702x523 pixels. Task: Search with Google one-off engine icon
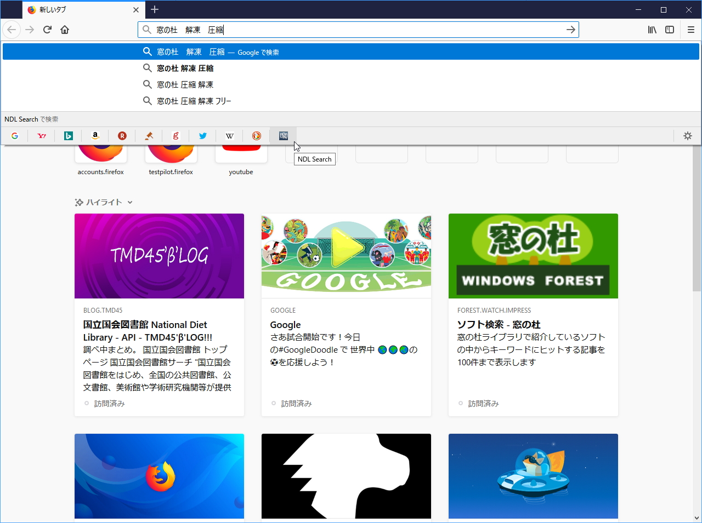tap(15, 136)
